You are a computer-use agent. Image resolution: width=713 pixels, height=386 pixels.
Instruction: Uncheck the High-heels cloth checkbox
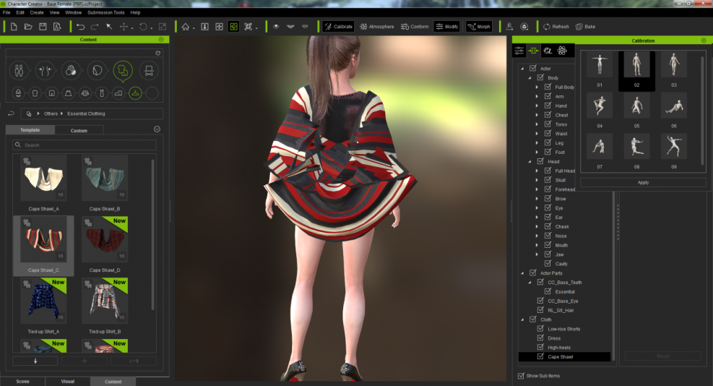point(540,347)
